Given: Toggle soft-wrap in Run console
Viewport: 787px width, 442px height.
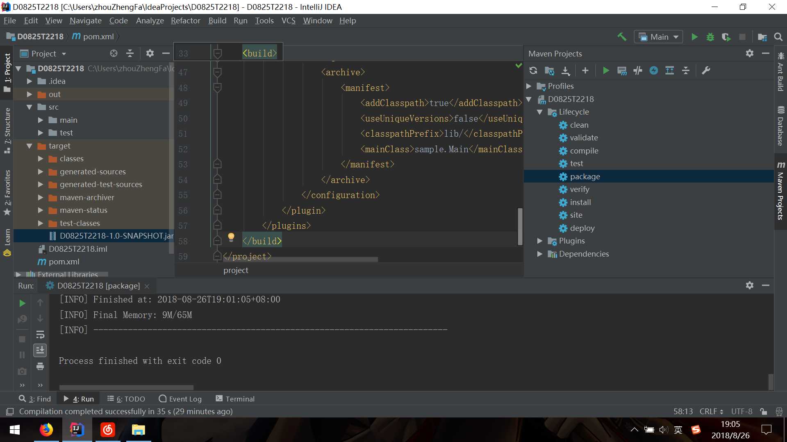Looking at the screenshot, I should point(40,335).
